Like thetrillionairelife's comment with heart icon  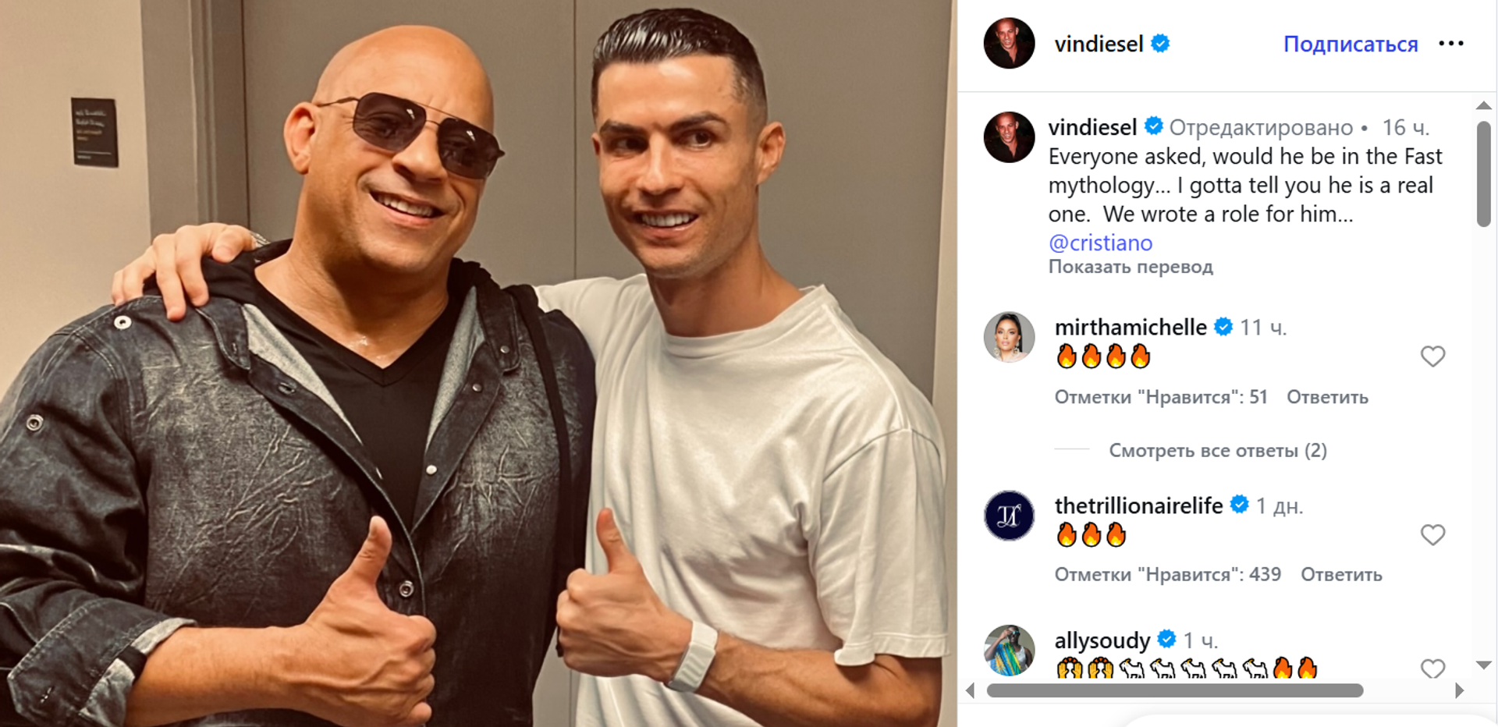point(1432,535)
